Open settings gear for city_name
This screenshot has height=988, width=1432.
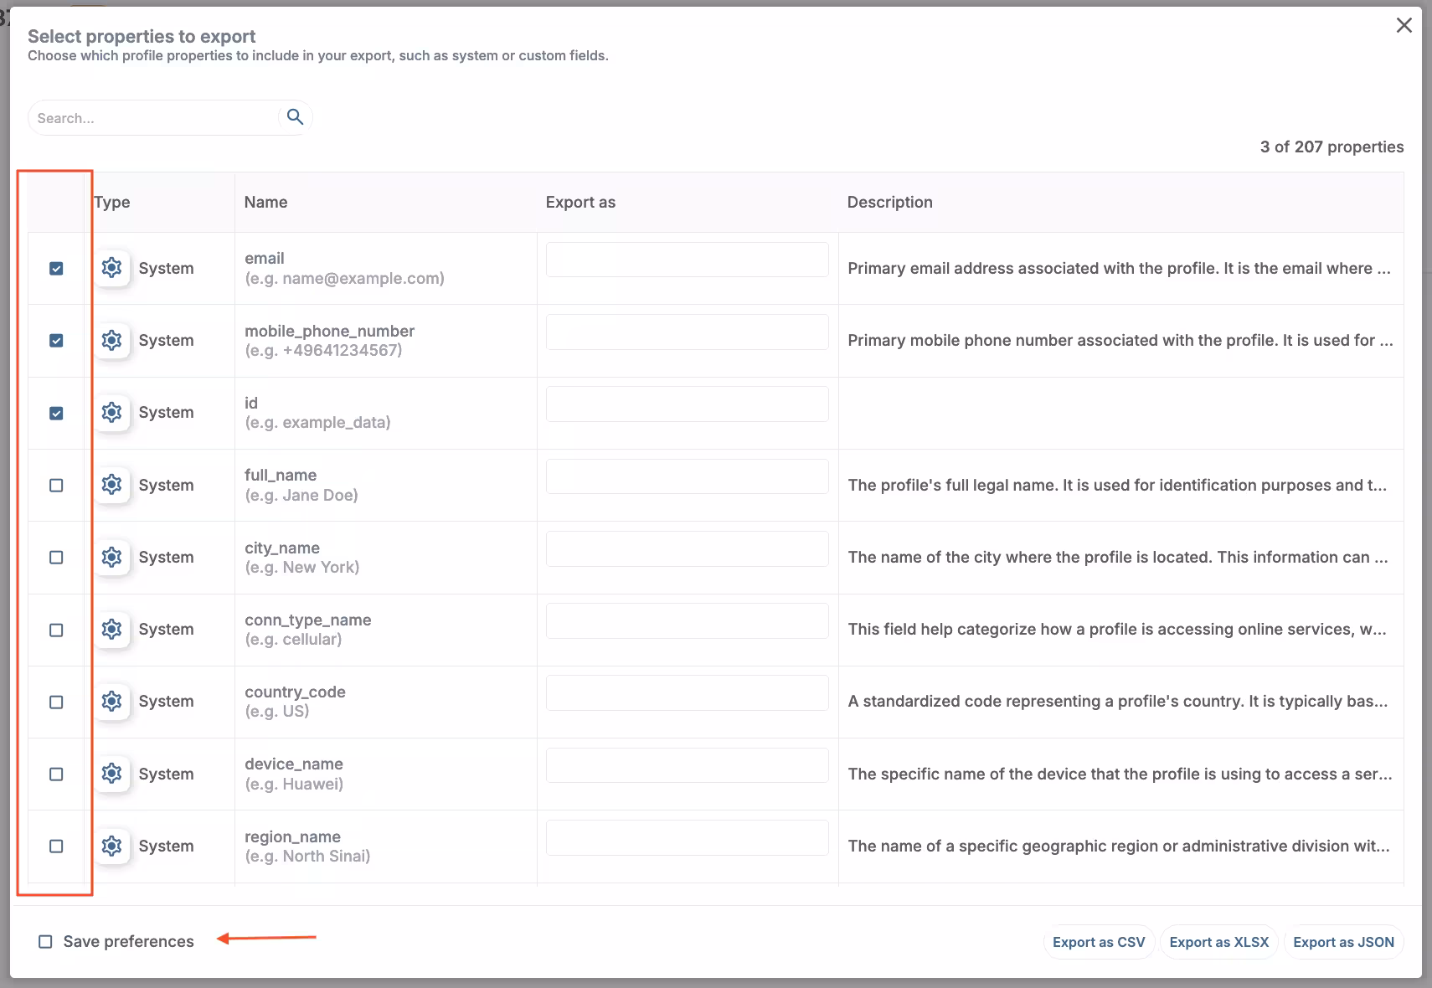[111, 557]
